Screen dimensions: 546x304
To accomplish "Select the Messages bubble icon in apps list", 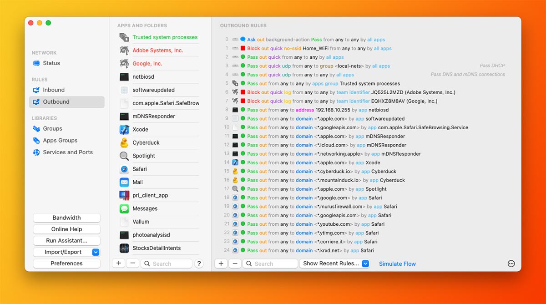I will [x=124, y=209].
